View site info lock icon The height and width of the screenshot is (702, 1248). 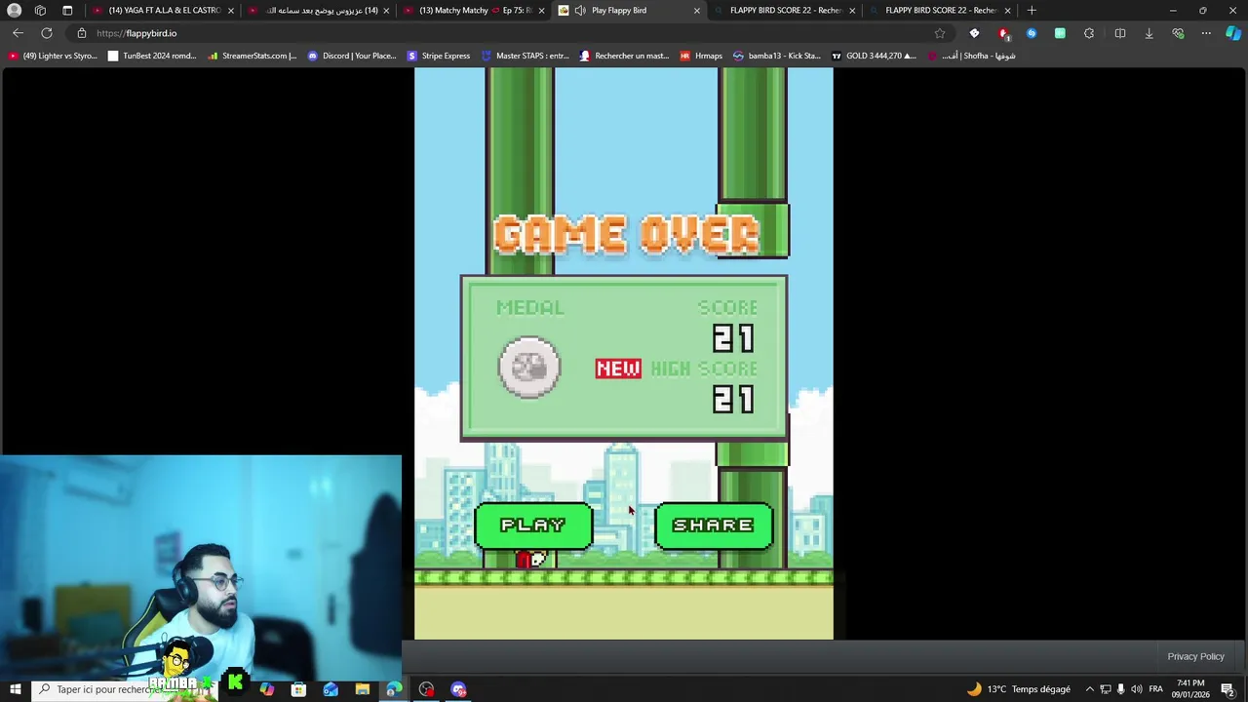pos(82,33)
